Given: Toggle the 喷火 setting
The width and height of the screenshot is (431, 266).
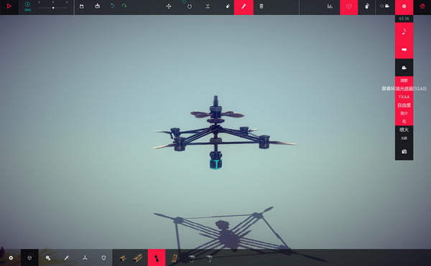Looking at the screenshot, I should point(404,130).
